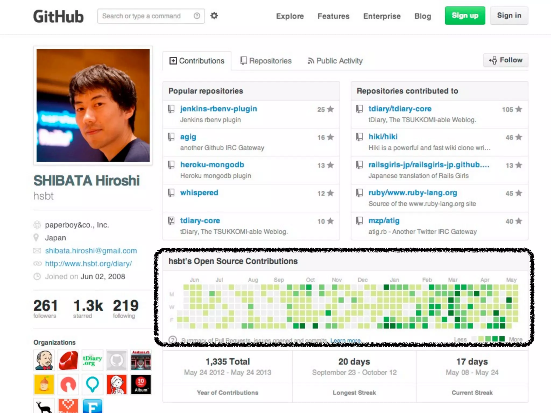The width and height of the screenshot is (551, 413).
Task: Open the jenkins-rbenv-plugin repository link
Action: coord(218,109)
